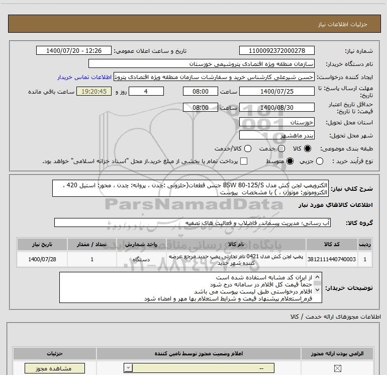Click delivery province field خوزستان
The image size is (387, 375).
[x=276, y=122]
